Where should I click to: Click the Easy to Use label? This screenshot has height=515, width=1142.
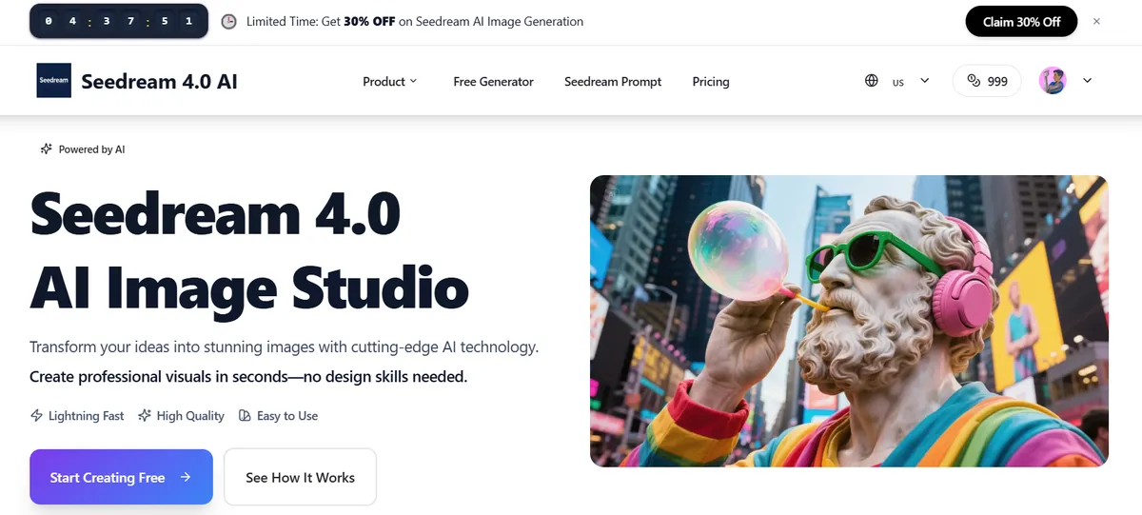287,416
